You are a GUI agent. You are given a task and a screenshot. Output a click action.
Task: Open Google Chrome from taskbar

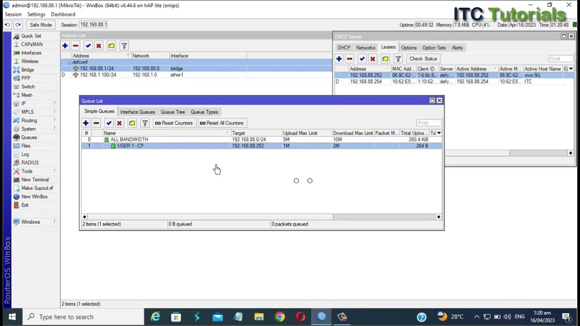tap(280, 317)
